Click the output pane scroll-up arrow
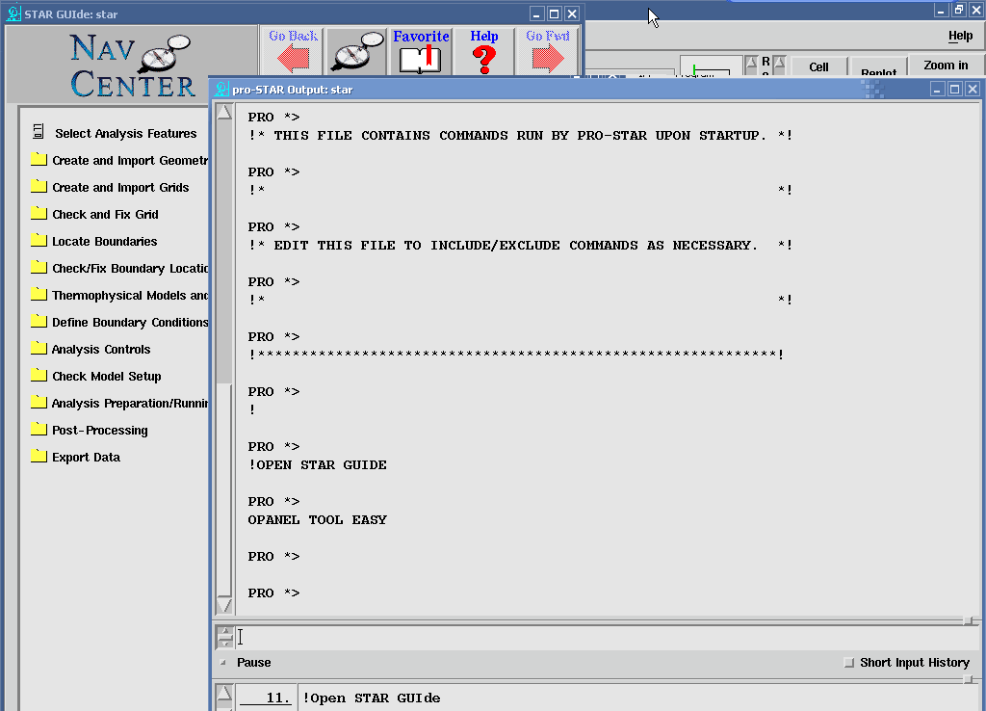Image resolution: width=986 pixels, height=711 pixels. [224, 113]
